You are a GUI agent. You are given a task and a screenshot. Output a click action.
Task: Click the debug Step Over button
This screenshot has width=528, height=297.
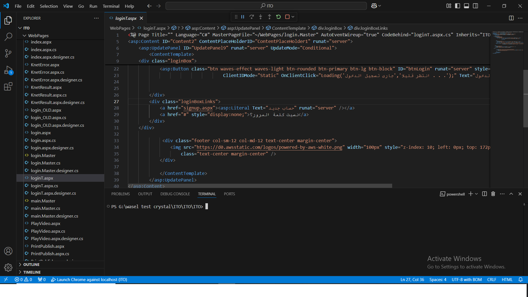[x=252, y=17]
